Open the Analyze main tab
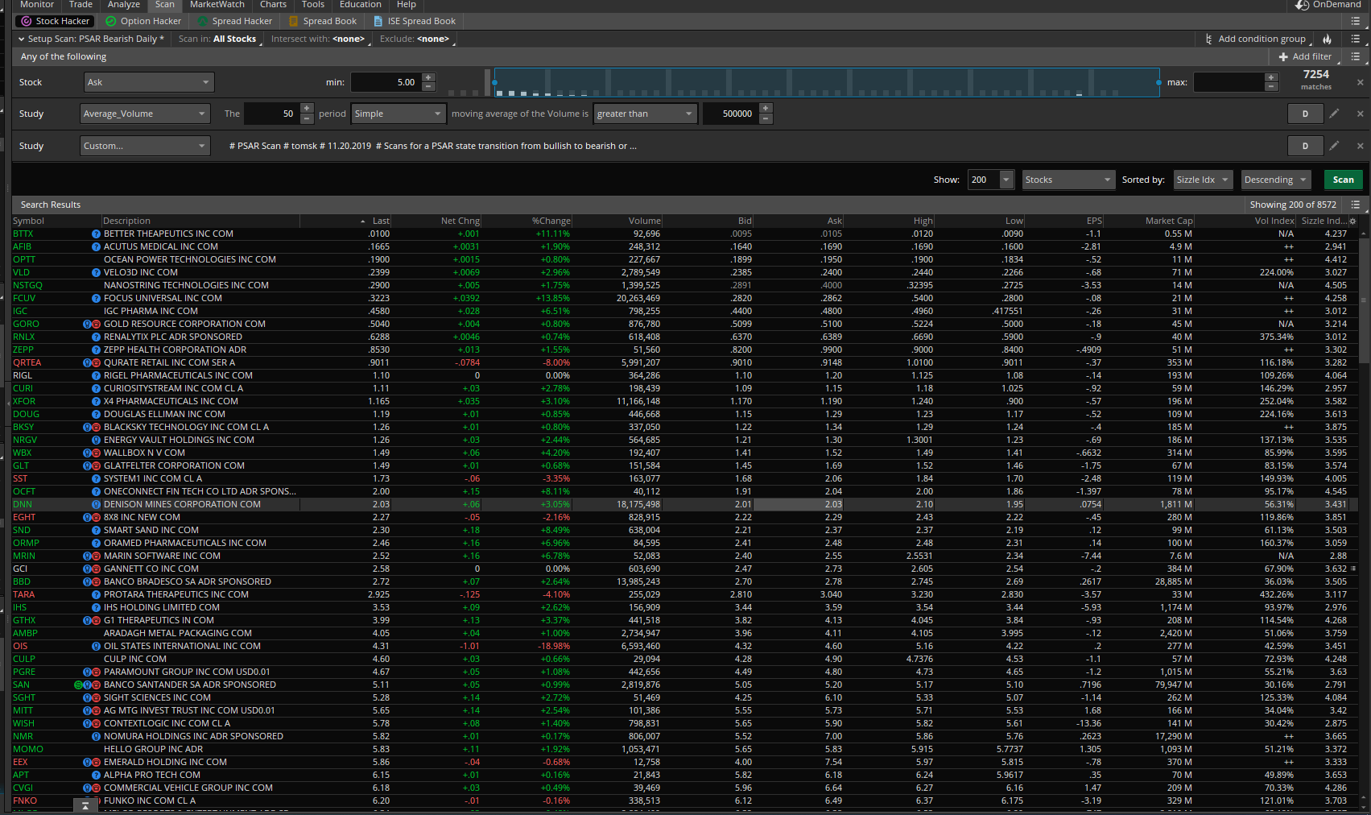1371x815 pixels. pyautogui.click(x=124, y=5)
